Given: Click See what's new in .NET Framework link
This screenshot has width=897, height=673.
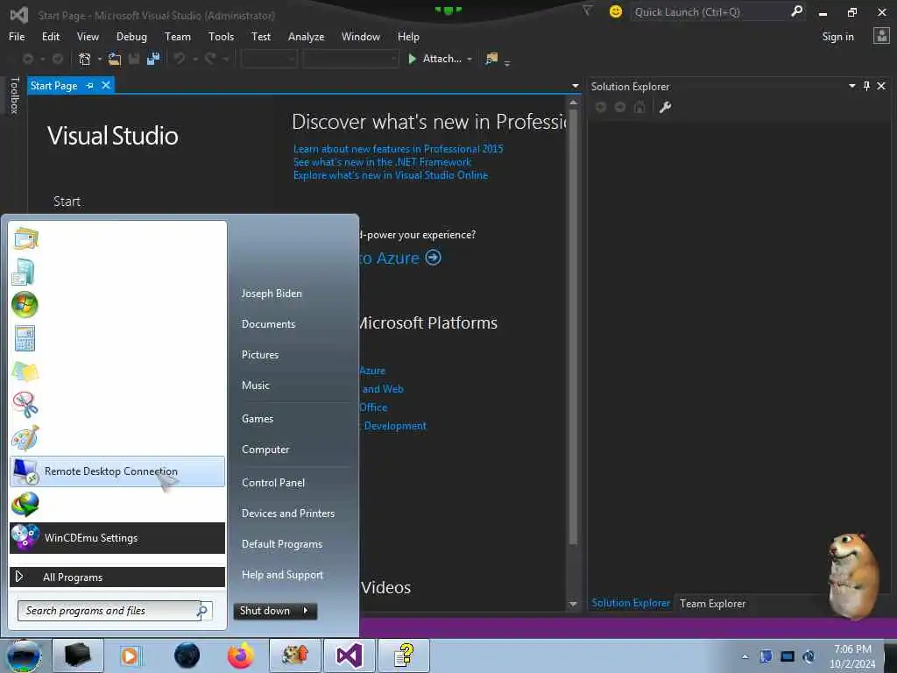Looking at the screenshot, I should (x=382, y=162).
